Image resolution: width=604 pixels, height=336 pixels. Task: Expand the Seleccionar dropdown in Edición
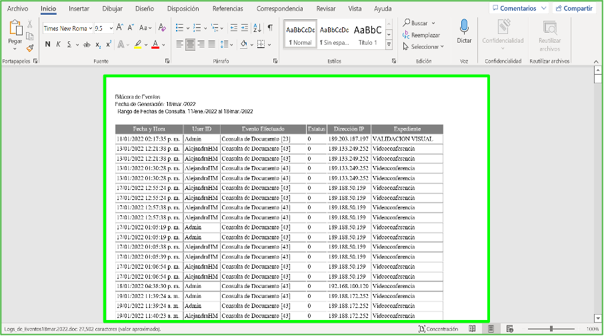(x=442, y=47)
